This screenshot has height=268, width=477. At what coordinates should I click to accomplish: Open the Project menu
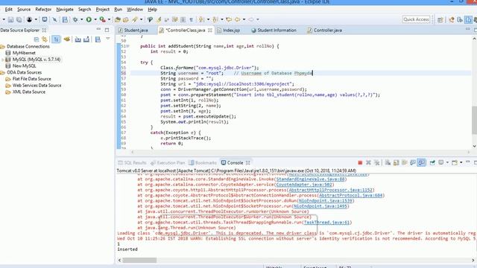coord(103,10)
